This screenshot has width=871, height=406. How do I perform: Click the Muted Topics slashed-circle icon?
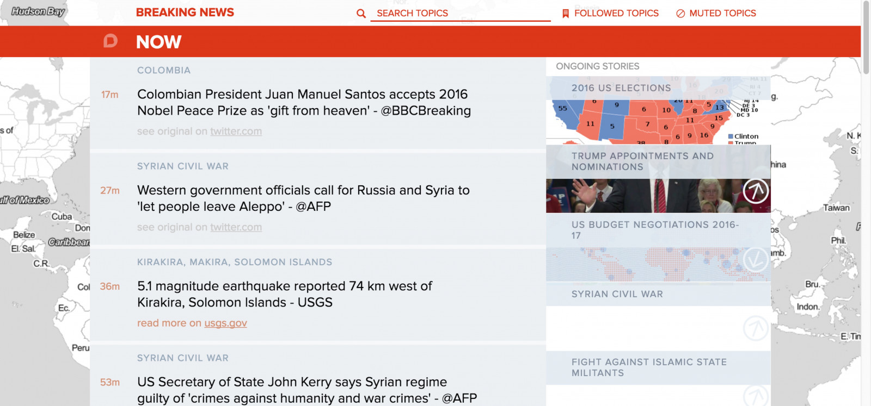pos(680,14)
